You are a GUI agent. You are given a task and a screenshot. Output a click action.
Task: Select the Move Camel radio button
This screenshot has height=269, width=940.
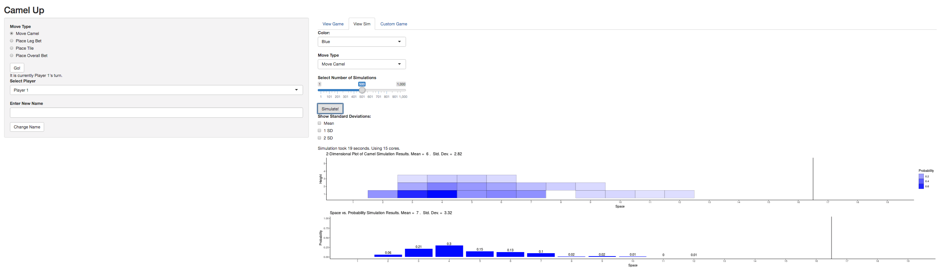point(12,33)
